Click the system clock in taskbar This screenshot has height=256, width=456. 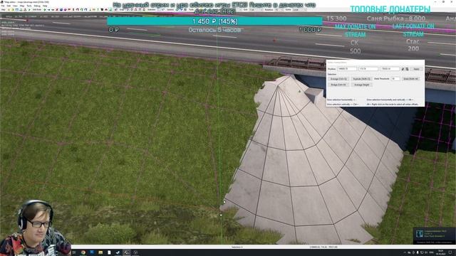click(x=440, y=252)
